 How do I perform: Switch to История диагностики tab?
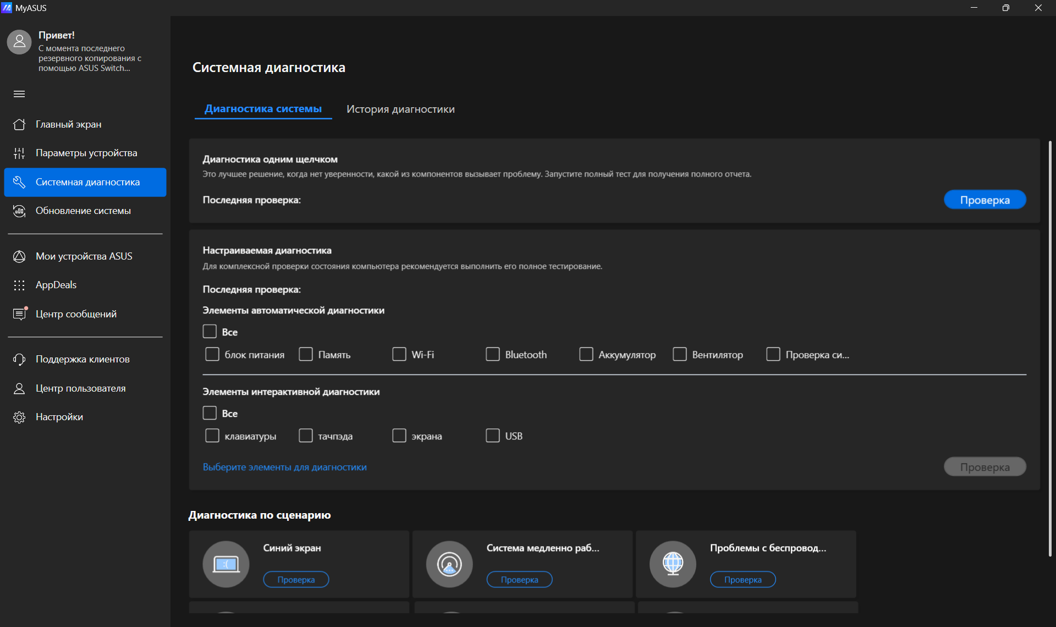click(400, 109)
